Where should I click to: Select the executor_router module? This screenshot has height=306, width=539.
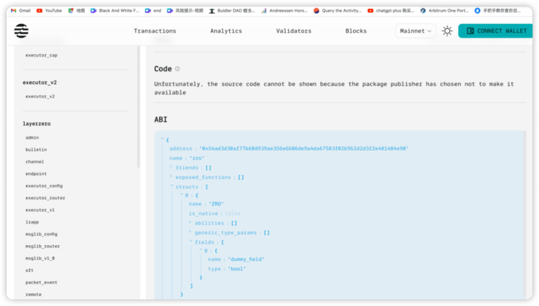pyautogui.click(x=45, y=198)
